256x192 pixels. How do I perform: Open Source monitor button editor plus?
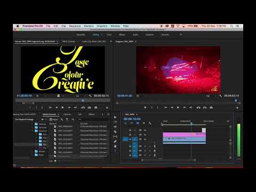click(107, 108)
